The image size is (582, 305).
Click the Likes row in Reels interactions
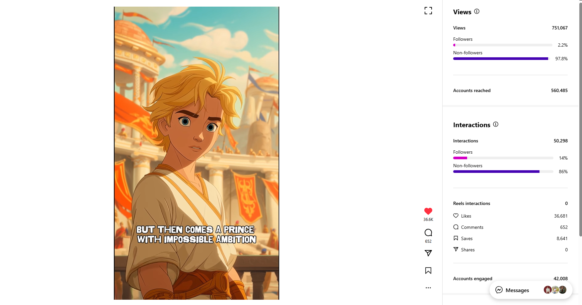510,216
